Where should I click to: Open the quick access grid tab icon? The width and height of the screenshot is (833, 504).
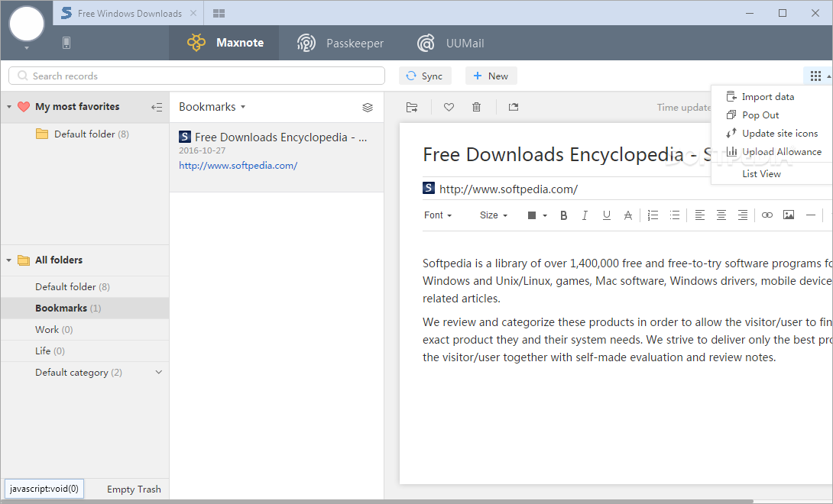tap(219, 13)
